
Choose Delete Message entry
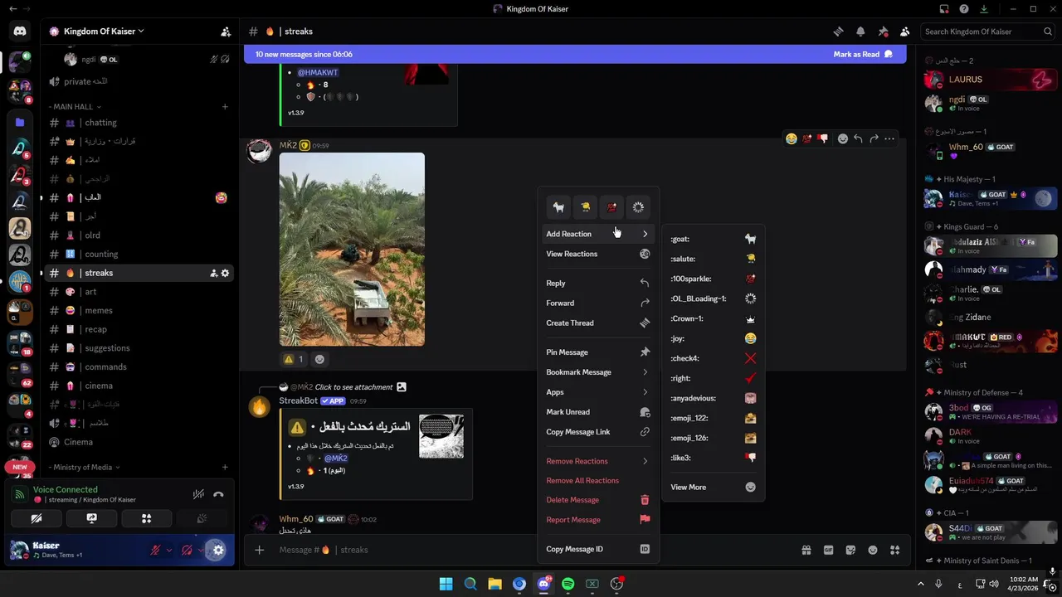tap(597, 500)
